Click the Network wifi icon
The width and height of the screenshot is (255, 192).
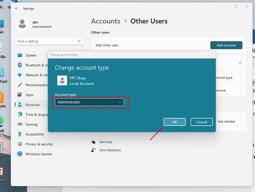pos(20,75)
